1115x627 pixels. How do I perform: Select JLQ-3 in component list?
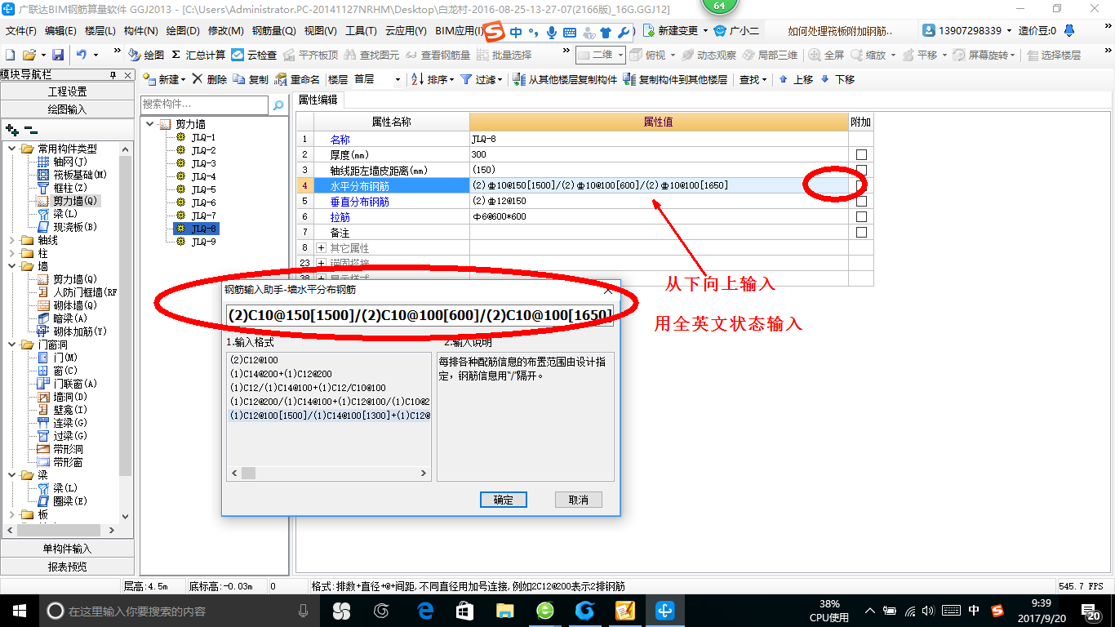click(203, 163)
